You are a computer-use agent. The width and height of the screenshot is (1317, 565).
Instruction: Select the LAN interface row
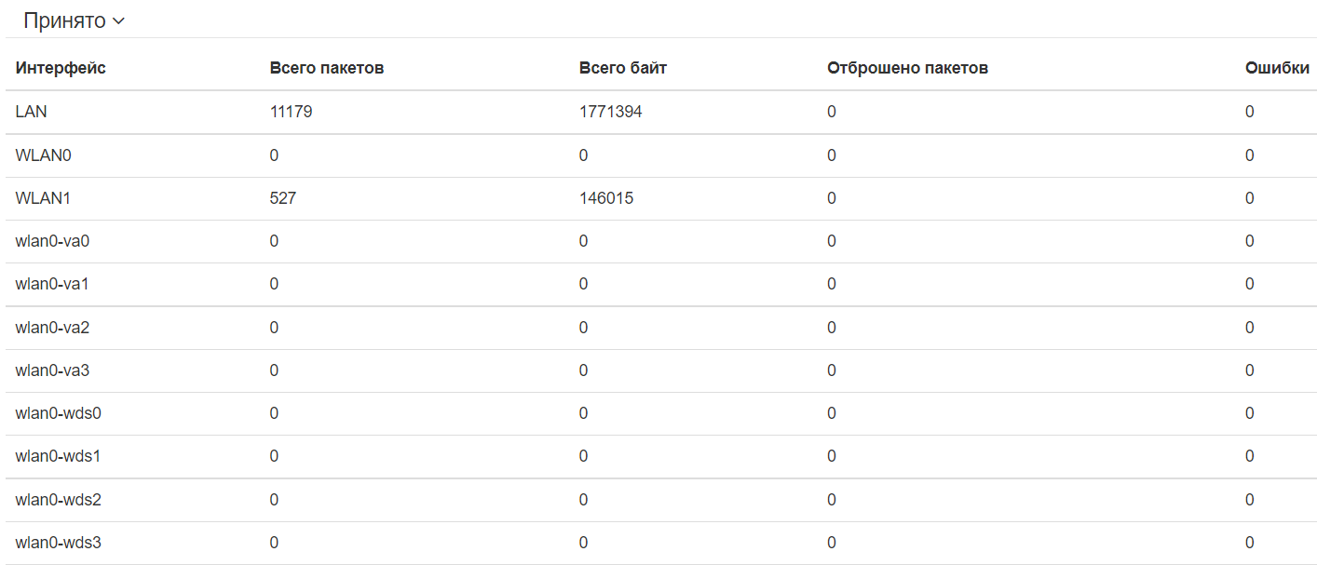tap(32, 112)
